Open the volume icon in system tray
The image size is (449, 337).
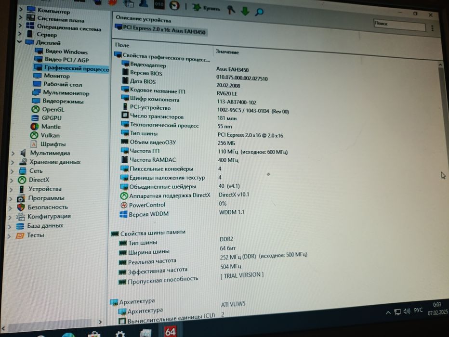407,311
